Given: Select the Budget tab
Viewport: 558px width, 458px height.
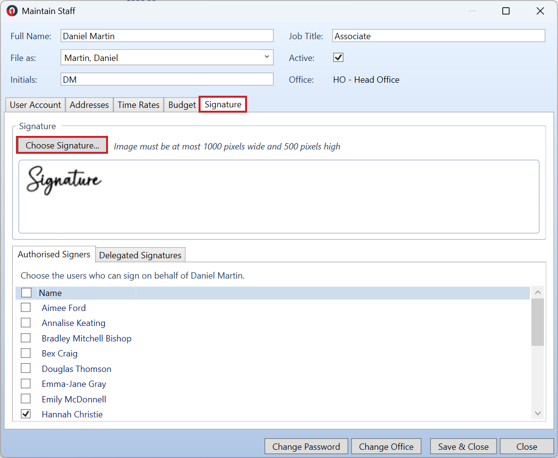Looking at the screenshot, I should pyautogui.click(x=182, y=105).
